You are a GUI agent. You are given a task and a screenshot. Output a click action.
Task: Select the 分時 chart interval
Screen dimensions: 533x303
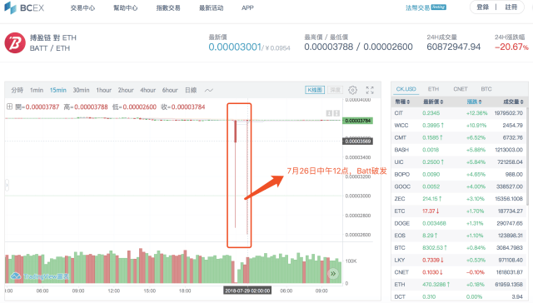click(x=17, y=90)
